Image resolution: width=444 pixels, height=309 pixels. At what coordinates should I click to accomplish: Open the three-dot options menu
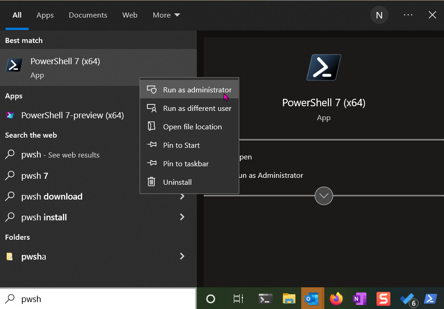tap(408, 15)
